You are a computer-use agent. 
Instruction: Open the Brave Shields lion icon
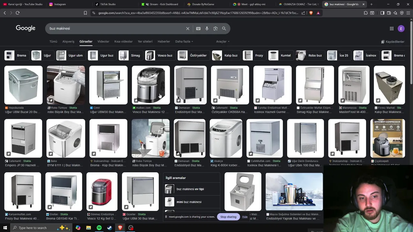pyautogui.click(x=311, y=13)
